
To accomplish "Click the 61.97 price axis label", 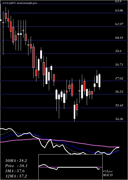I will coord(120,24).
